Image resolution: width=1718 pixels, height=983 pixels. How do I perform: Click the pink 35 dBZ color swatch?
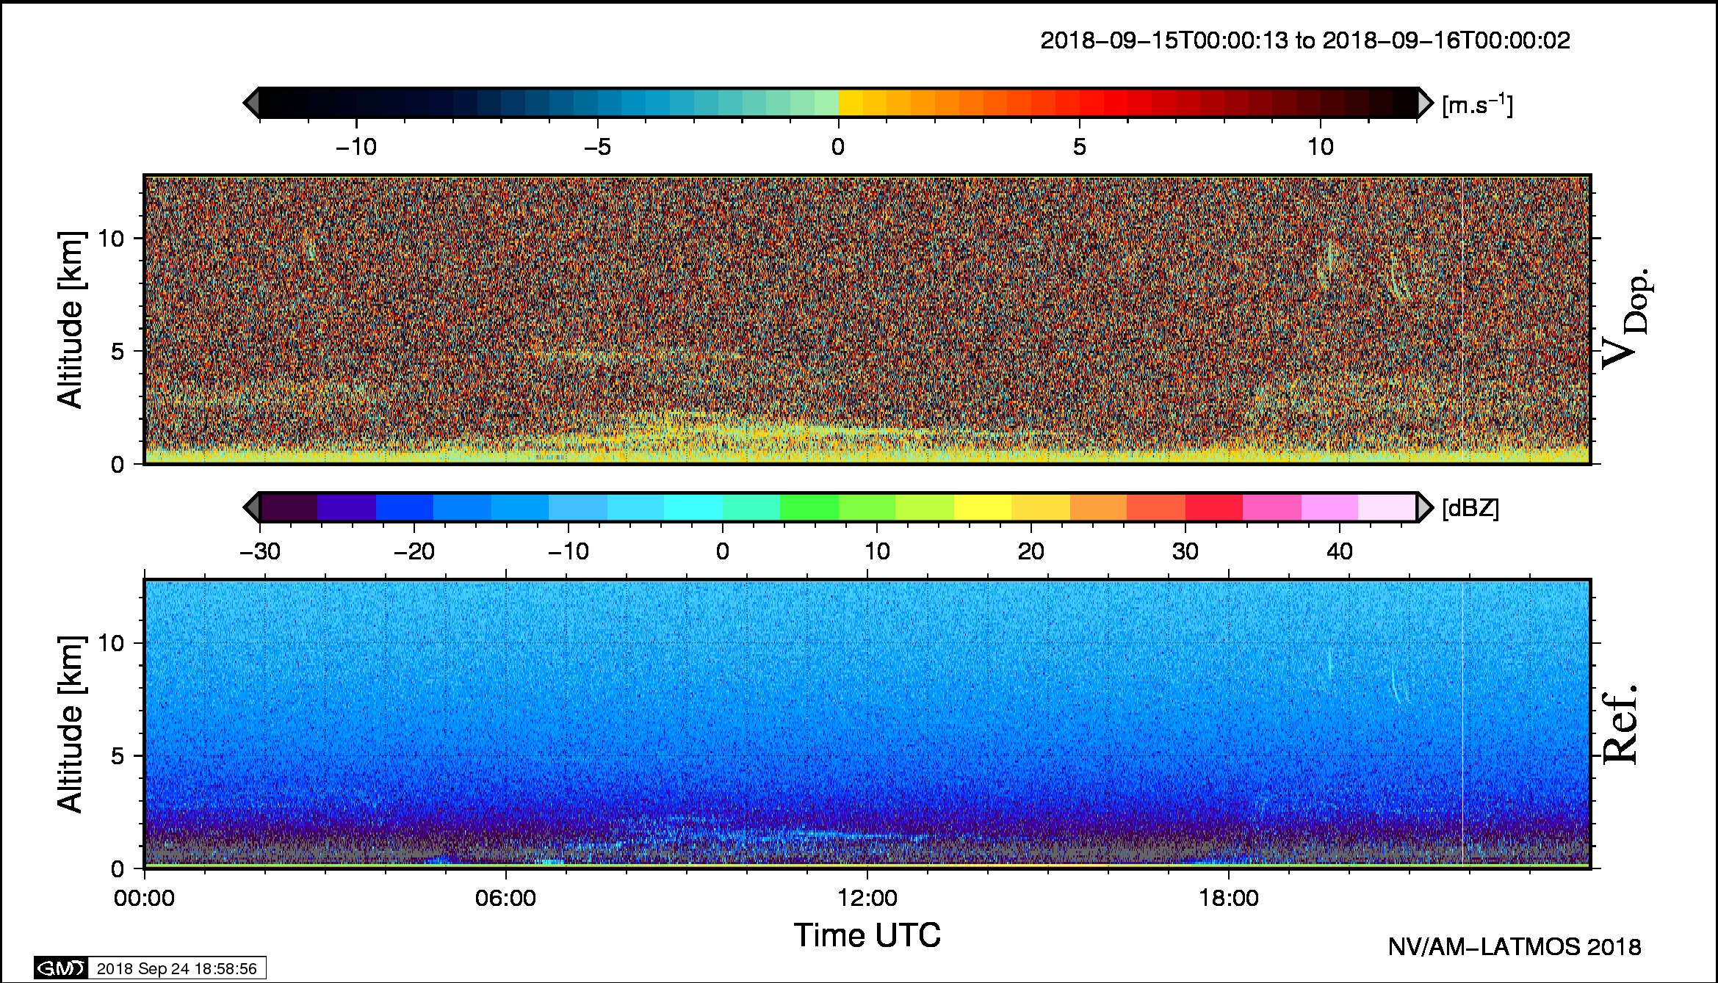[x=1271, y=507]
